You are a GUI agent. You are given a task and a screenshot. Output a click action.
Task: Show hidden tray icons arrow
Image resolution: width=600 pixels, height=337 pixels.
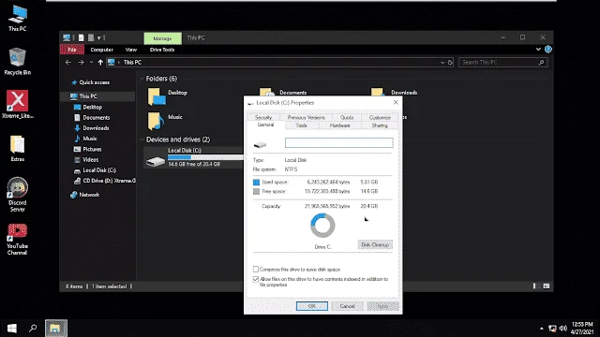pos(542,329)
